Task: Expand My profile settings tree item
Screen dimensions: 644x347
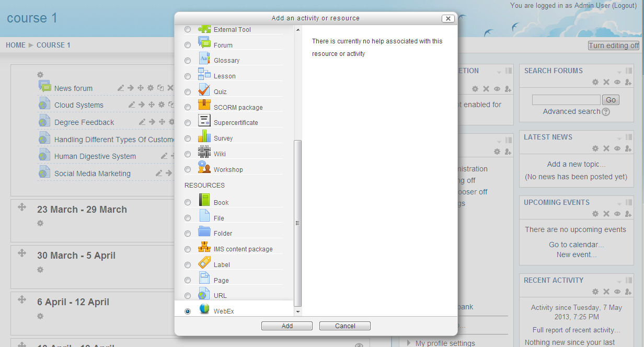Action: [x=409, y=343]
